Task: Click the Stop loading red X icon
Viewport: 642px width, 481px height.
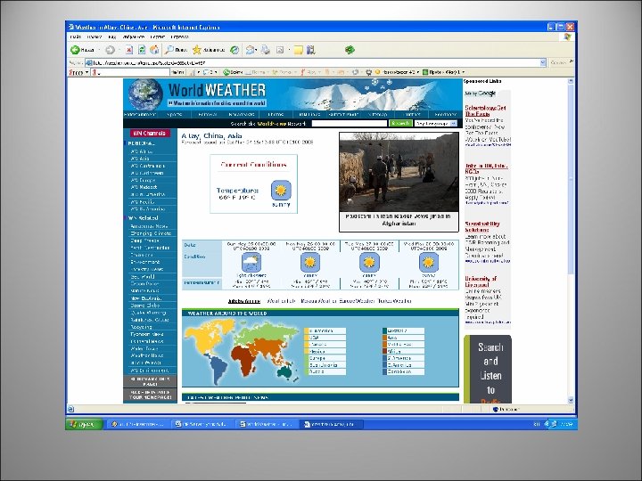Action: 129,50
